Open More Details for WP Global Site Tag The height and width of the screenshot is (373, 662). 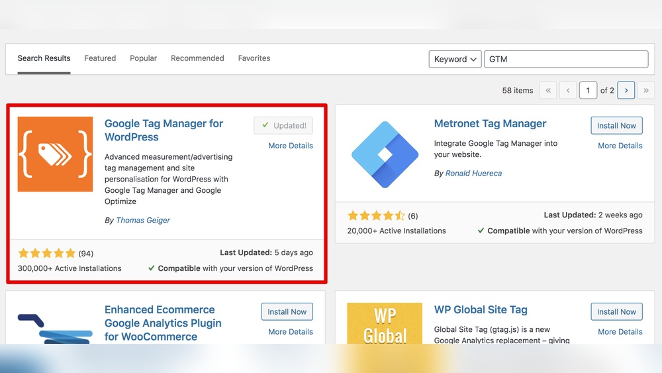(620, 332)
